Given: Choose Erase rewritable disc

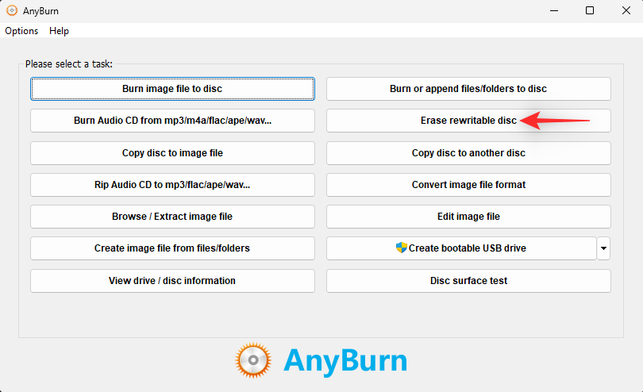Looking at the screenshot, I should tap(468, 121).
